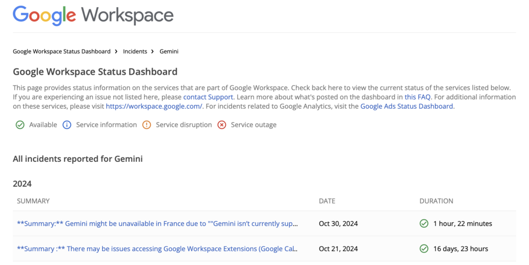Click the SUMMARY column header
The height and width of the screenshot is (265, 529).
coord(33,201)
